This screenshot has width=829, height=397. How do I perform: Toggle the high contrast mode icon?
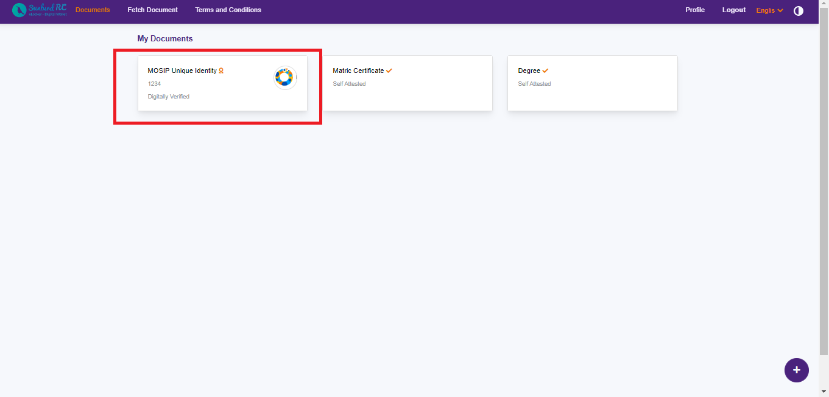coord(798,11)
